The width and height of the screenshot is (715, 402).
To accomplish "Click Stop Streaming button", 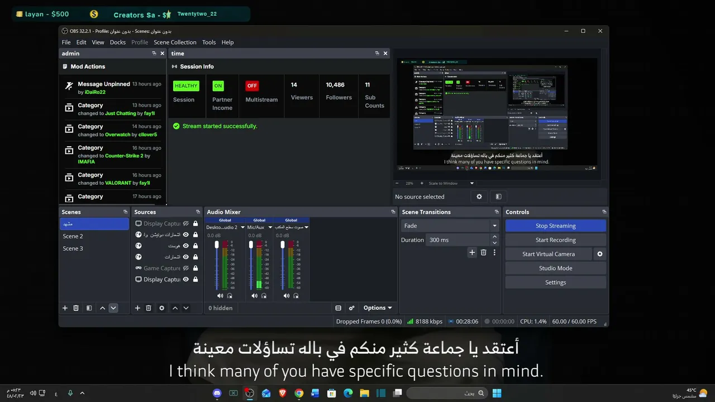I will point(555,226).
